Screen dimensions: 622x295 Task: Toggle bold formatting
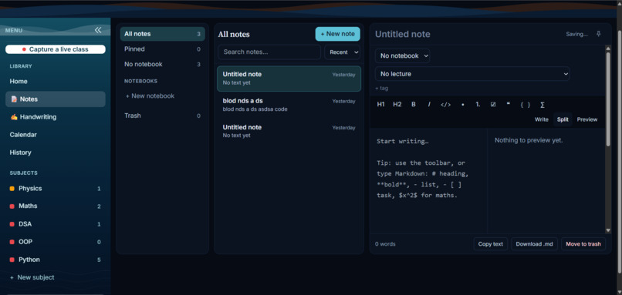click(414, 105)
